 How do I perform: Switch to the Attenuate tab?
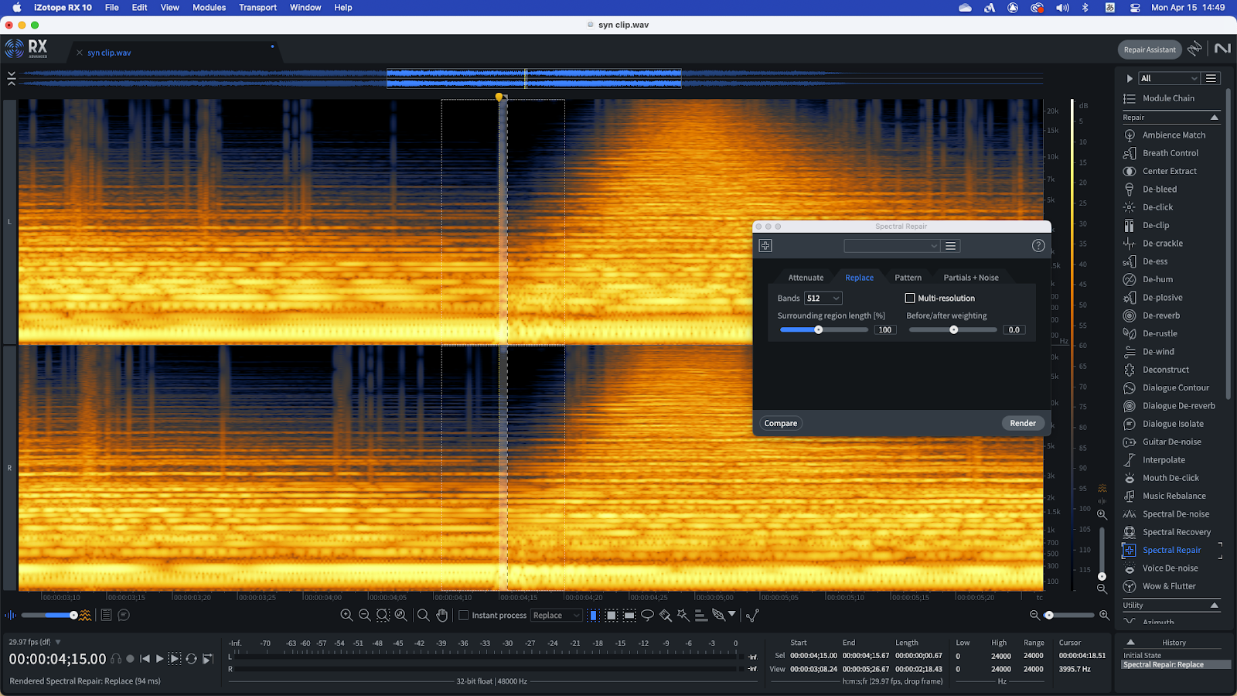pyautogui.click(x=806, y=278)
